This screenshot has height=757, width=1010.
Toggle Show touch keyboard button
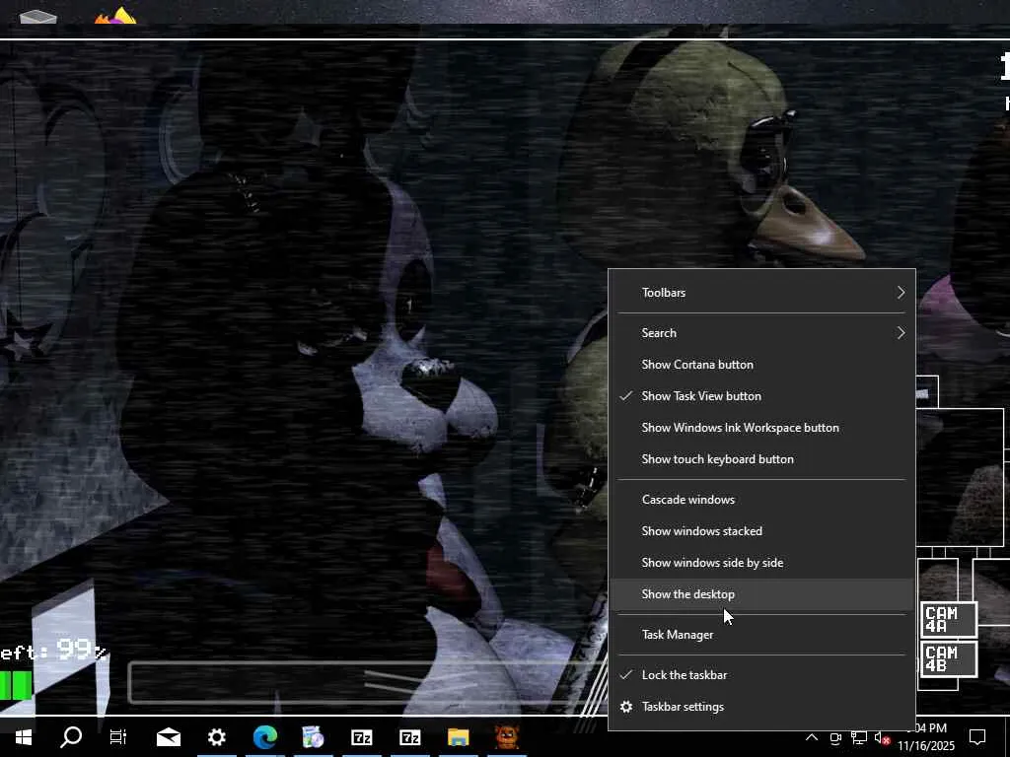tap(761, 459)
